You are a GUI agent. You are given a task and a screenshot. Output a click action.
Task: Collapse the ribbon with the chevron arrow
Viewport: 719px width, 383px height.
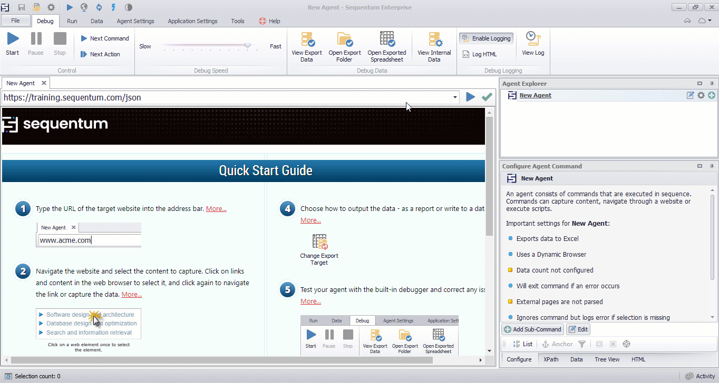(x=687, y=21)
